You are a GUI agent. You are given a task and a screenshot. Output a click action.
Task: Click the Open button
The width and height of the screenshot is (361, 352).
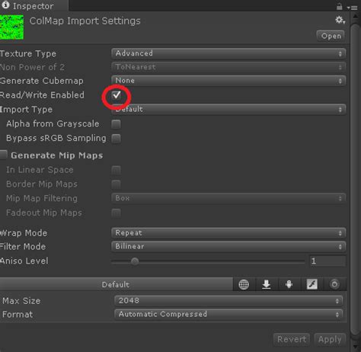click(x=331, y=36)
